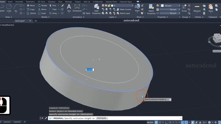Select the Dimension tool
The image size is (221, 124).
coord(77,8)
